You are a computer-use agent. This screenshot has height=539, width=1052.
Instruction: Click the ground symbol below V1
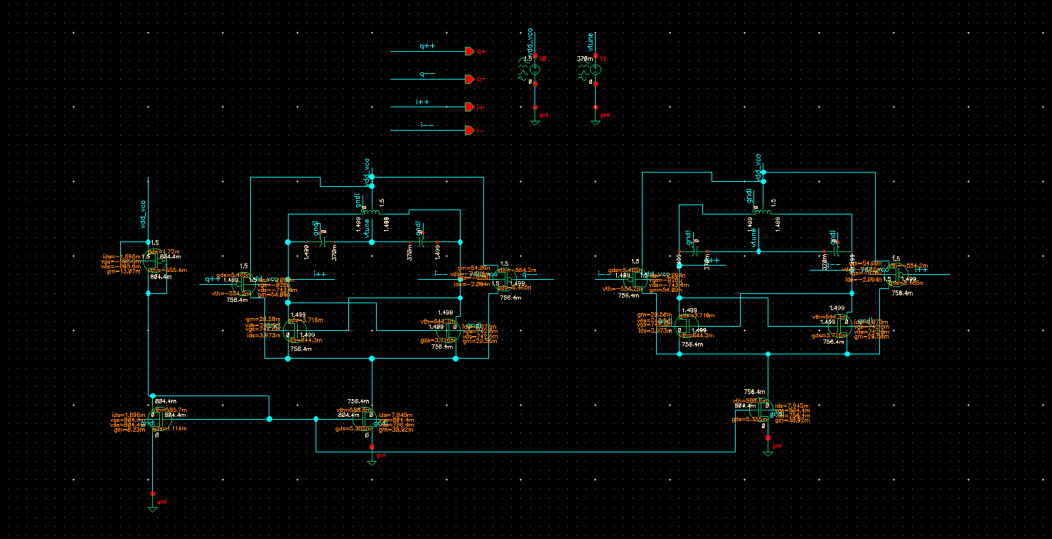click(596, 121)
